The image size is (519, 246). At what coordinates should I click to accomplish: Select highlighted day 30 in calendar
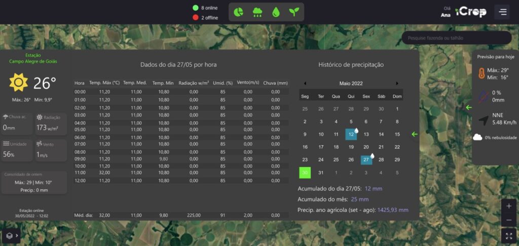(305, 173)
